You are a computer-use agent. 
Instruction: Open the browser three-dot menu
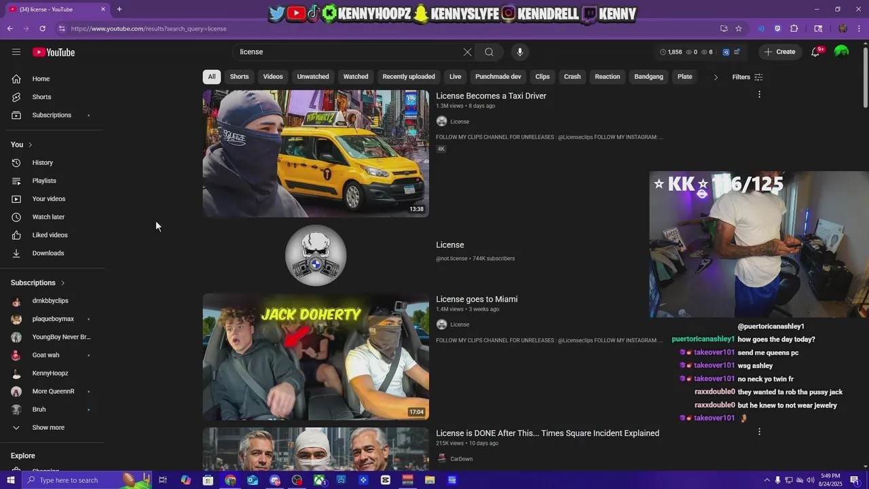[x=859, y=29]
